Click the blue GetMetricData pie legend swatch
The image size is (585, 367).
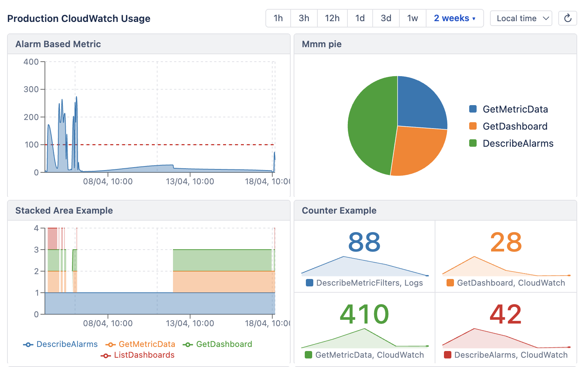(473, 109)
